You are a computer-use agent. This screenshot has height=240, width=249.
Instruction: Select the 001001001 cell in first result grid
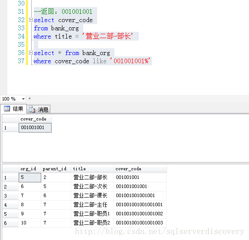coord(35,127)
